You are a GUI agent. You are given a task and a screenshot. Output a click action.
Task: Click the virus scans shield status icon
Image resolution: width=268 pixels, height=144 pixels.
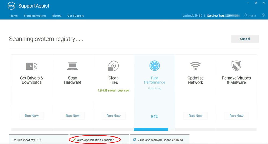135,140
